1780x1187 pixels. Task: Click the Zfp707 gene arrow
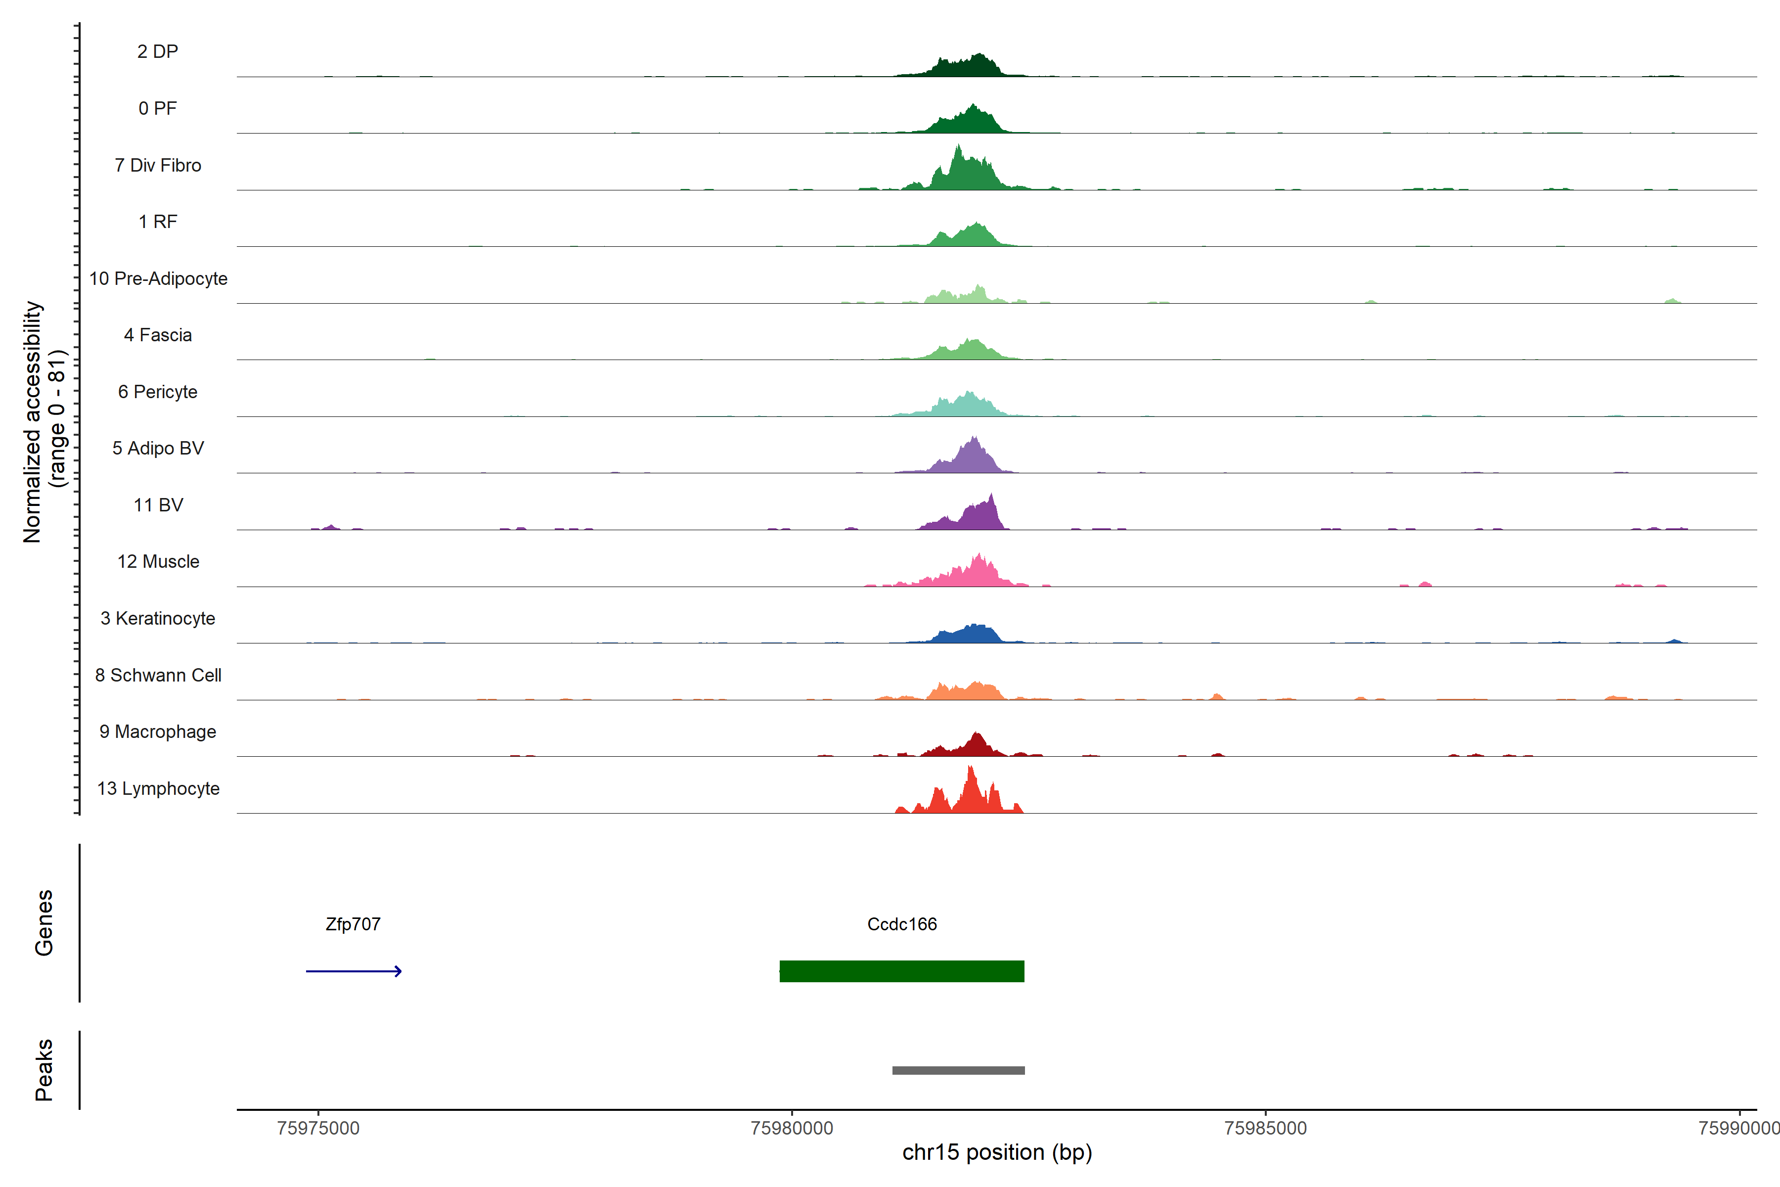click(354, 970)
